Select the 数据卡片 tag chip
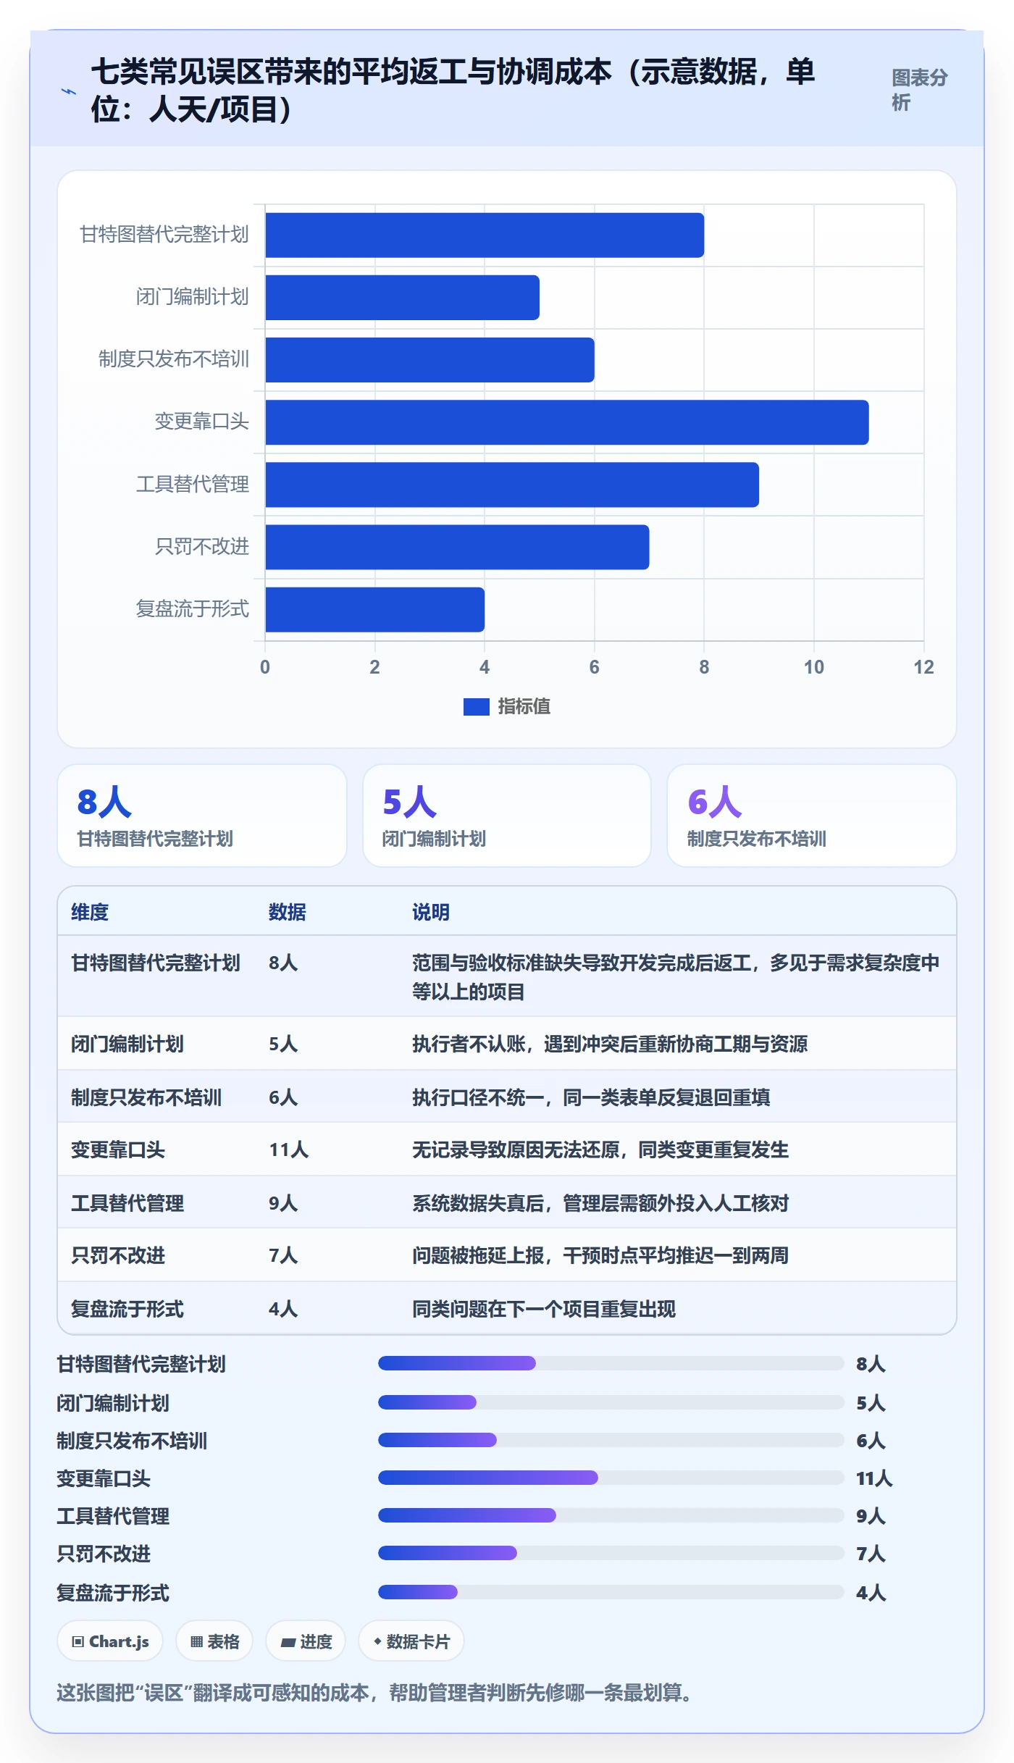The width and height of the screenshot is (1014, 1763). [x=411, y=1641]
